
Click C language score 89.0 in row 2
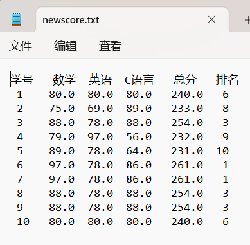(x=139, y=109)
